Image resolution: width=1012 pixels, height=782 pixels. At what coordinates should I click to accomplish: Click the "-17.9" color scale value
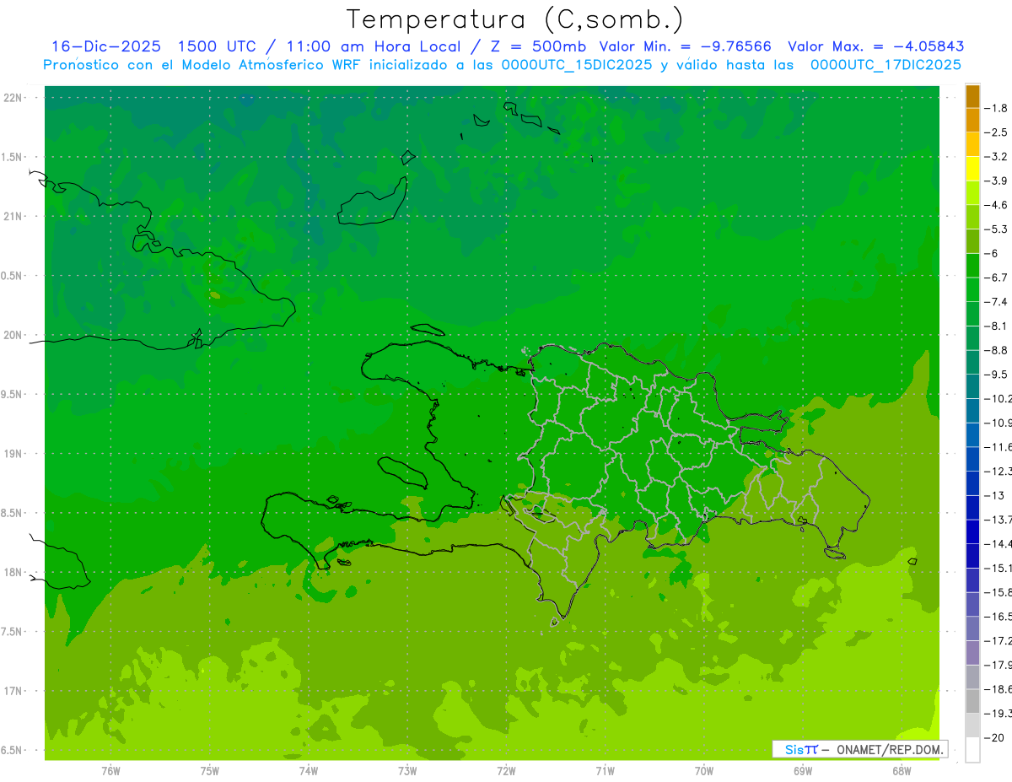tap(999, 664)
